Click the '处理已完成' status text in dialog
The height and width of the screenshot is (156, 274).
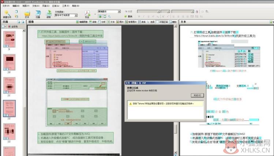click(x=132, y=88)
